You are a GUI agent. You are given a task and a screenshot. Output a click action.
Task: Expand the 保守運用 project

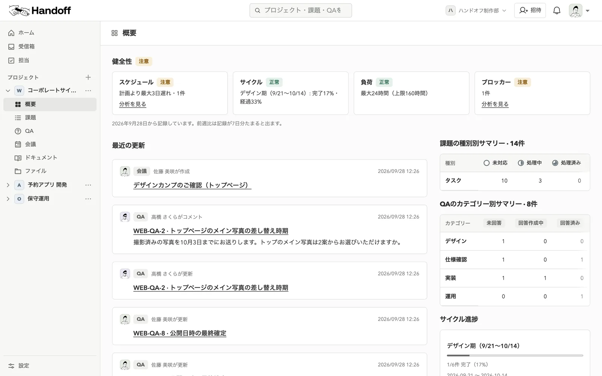(8, 199)
